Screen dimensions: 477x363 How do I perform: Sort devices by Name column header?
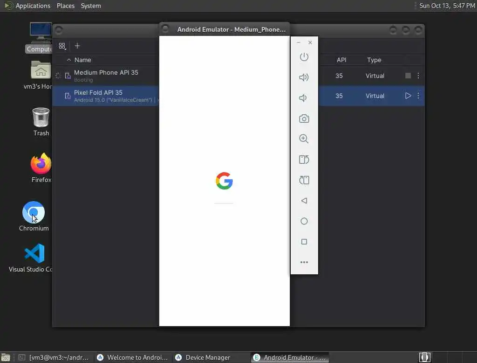click(83, 60)
